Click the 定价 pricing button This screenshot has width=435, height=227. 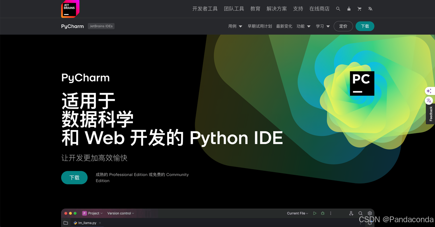click(x=343, y=26)
